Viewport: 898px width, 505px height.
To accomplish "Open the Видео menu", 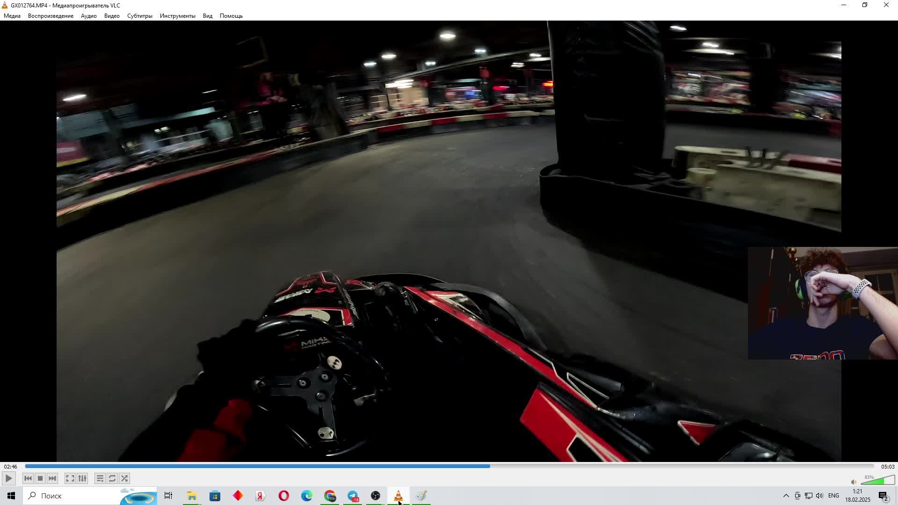I will click(x=112, y=16).
